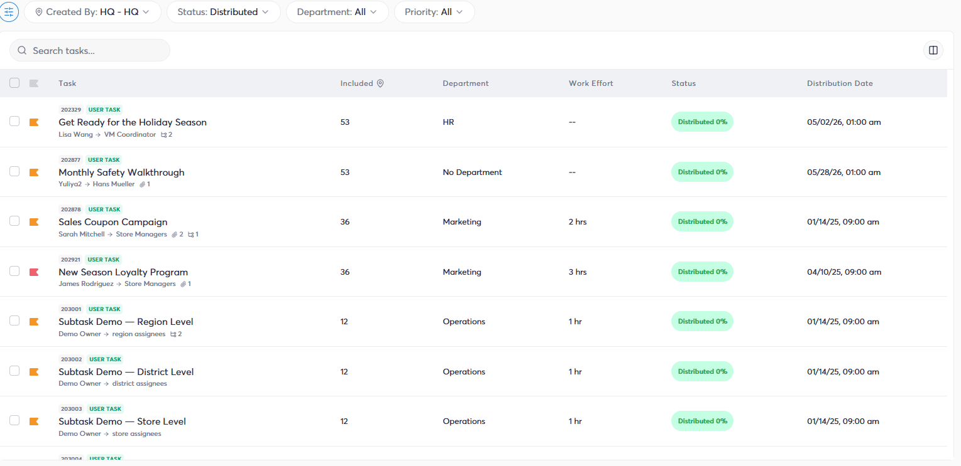Click the subtask icon on Subtask Demo — Region Level
This screenshot has width=961, height=466.
[173, 334]
